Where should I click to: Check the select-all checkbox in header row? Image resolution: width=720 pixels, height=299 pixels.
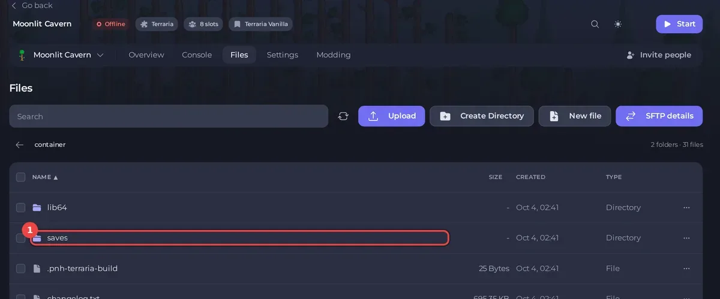pyautogui.click(x=21, y=177)
